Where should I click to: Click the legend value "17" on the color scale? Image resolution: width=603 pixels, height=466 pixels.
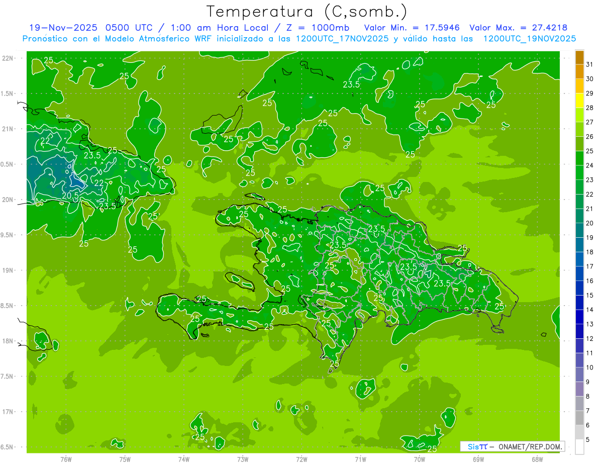[x=590, y=266]
